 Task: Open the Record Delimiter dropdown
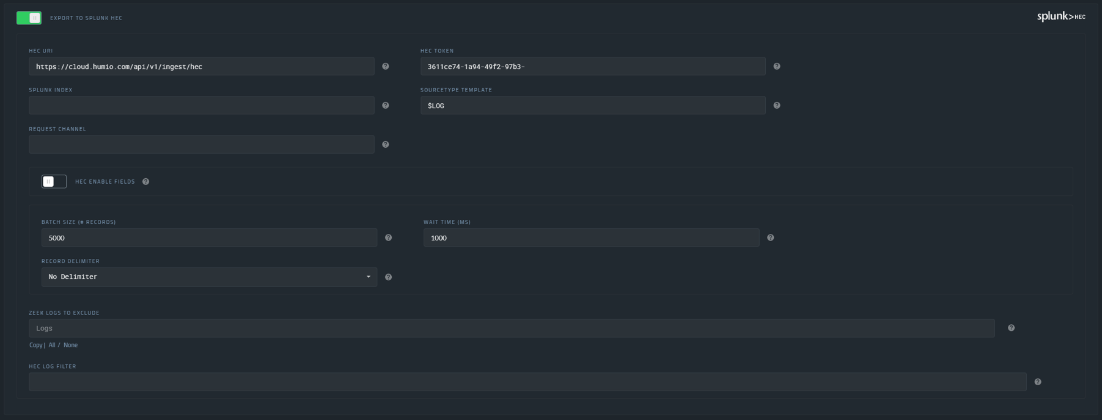point(209,277)
